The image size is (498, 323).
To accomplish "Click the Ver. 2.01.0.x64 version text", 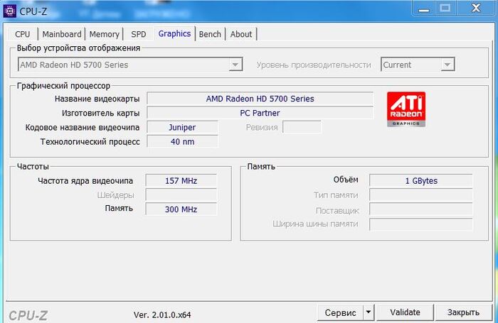I will [162, 314].
